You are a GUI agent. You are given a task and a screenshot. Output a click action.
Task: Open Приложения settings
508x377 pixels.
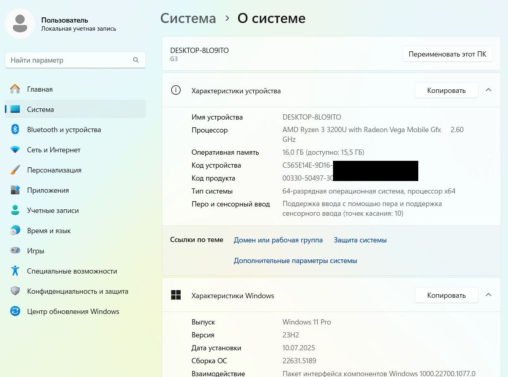[x=75, y=190]
